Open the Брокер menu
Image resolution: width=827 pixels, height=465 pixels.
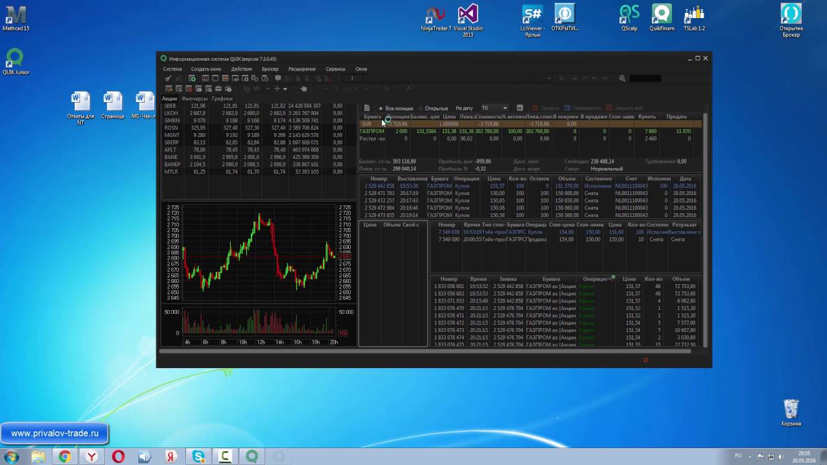(270, 69)
